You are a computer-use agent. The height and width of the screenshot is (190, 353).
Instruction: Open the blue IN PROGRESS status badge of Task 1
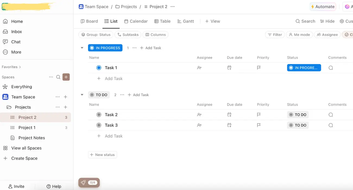tap(304, 68)
